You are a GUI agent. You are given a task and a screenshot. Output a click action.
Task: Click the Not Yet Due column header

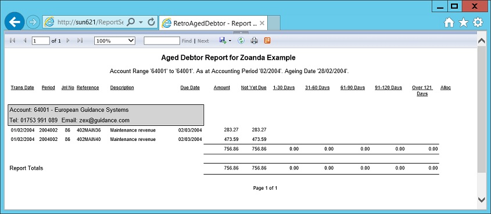(254, 88)
